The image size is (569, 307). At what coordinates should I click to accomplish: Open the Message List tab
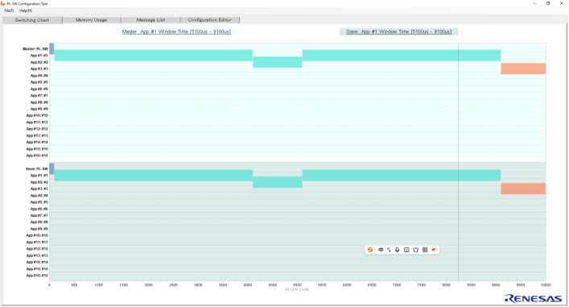150,20
